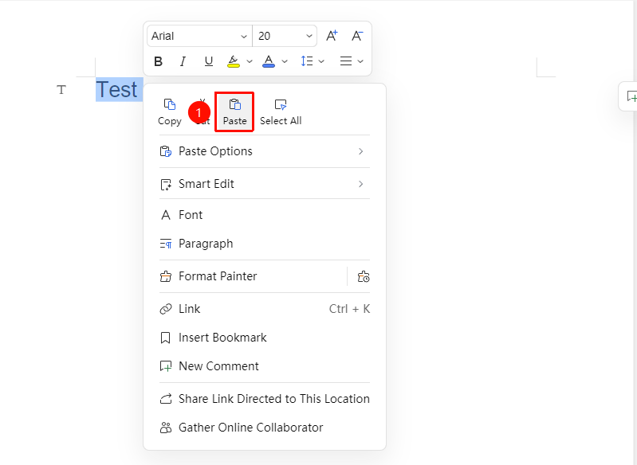Click the New Comment icon in menu
Screen dimensions: 637x465
click(x=165, y=366)
